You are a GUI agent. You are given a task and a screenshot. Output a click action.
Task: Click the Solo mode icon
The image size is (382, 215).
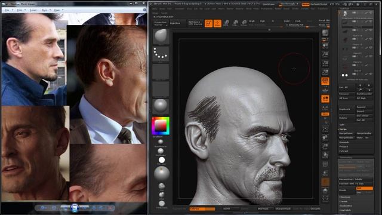coord(325,191)
